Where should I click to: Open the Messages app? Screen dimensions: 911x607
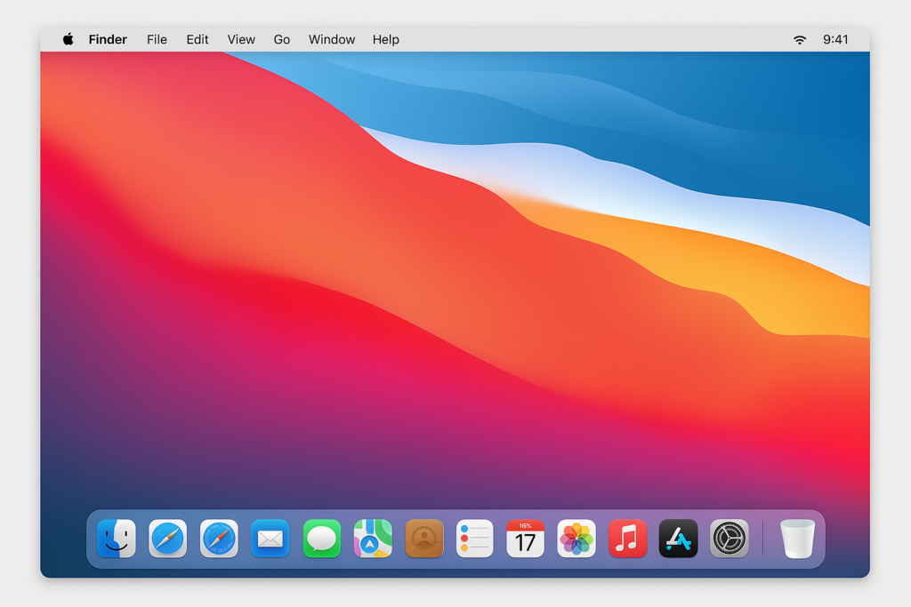(x=321, y=539)
